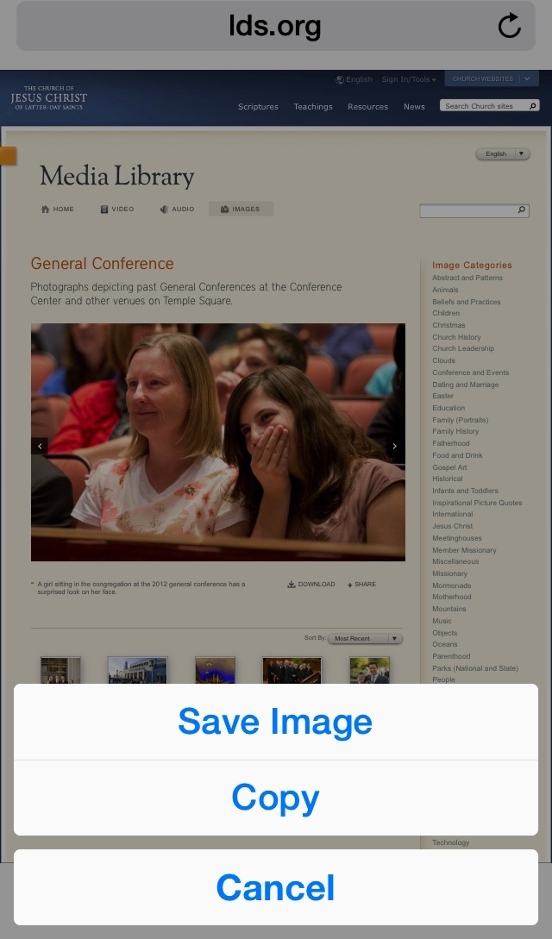Switch to the Video tab
This screenshot has width=552, height=939.
tap(117, 209)
